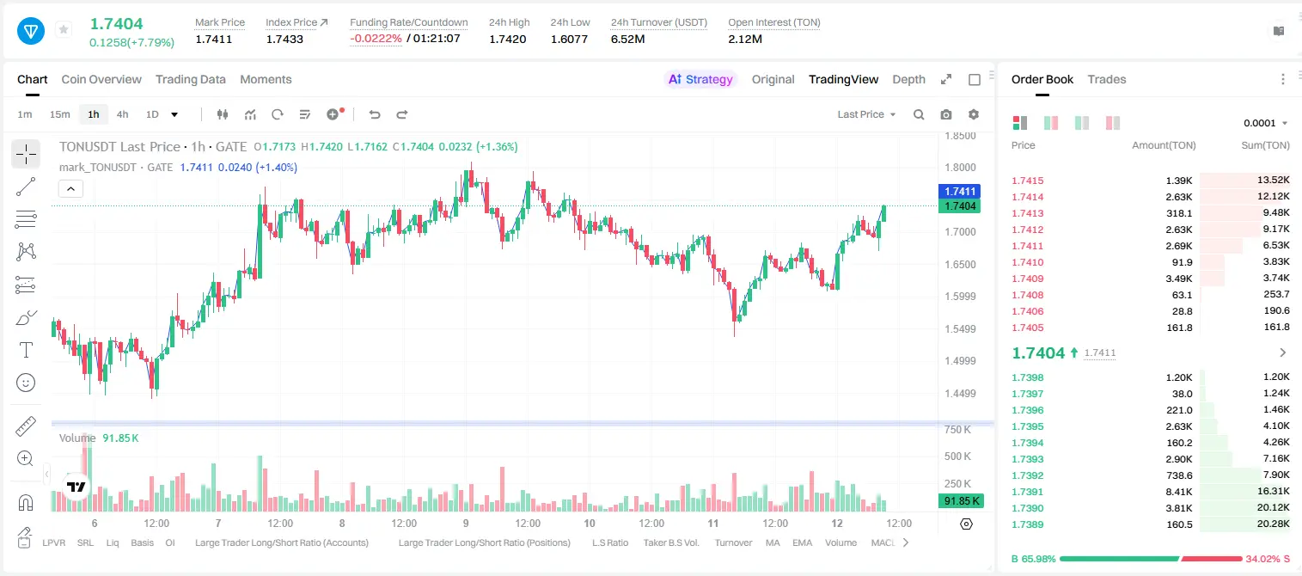1302x576 pixels.
Task: Toggle the magnet snap mode
Action: [x=26, y=502]
